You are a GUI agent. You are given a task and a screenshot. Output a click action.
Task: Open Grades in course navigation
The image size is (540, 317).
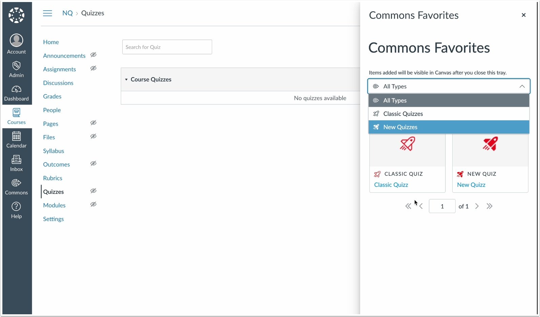click(x=52, y=97)
